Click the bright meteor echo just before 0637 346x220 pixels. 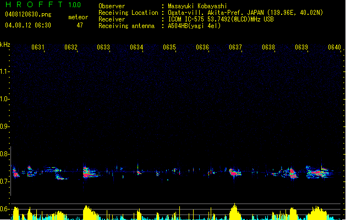(235, 172)
